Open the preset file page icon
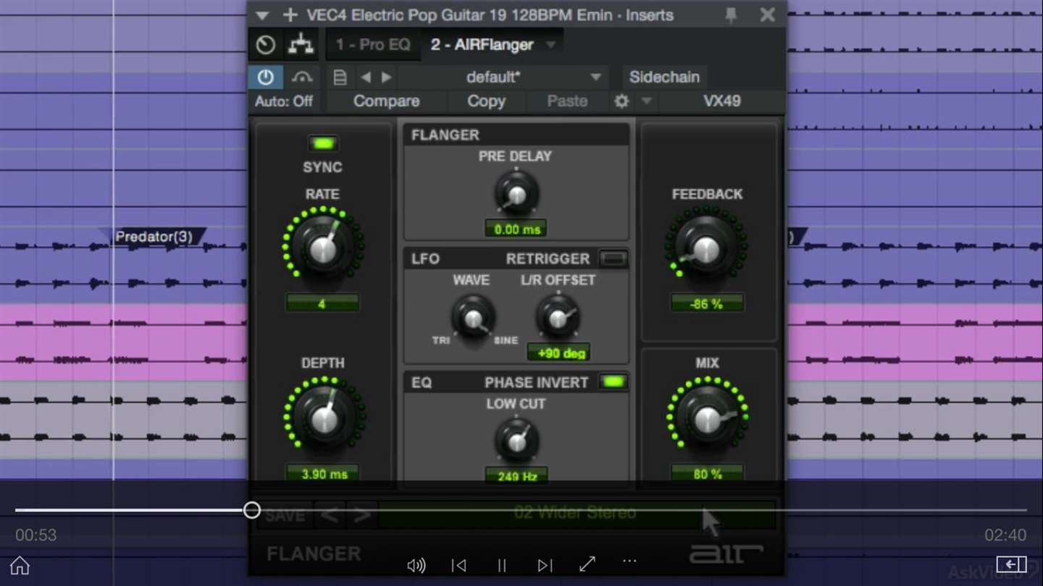Screen dimensions: 1043x586 click(x=340, y=77)
